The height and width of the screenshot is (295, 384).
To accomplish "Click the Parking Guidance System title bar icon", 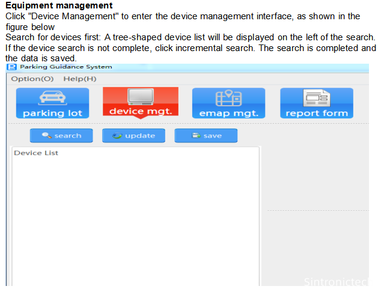I will point(12,67).
